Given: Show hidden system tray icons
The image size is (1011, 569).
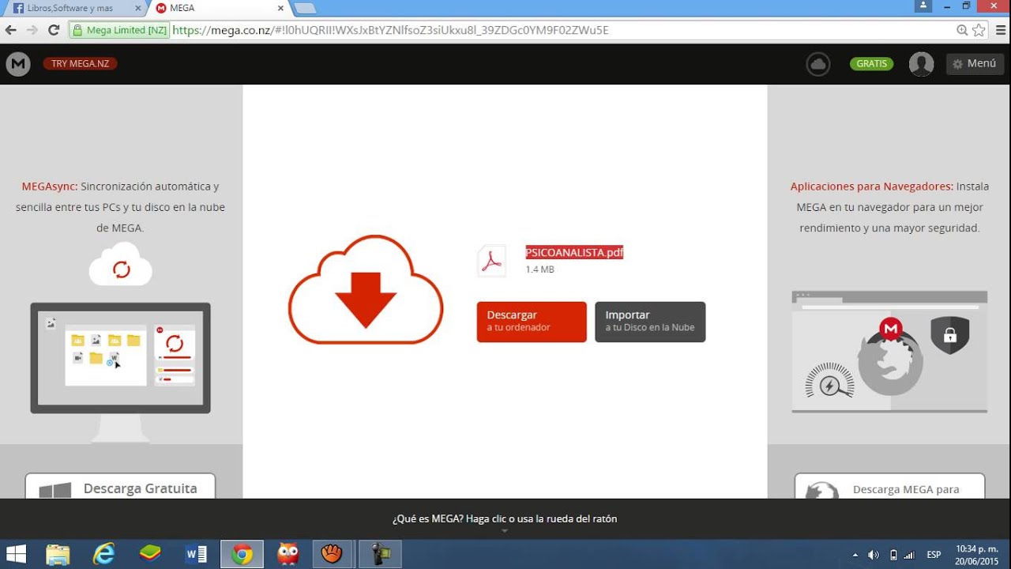Looking at the screenshot, I should click(855, 555).
